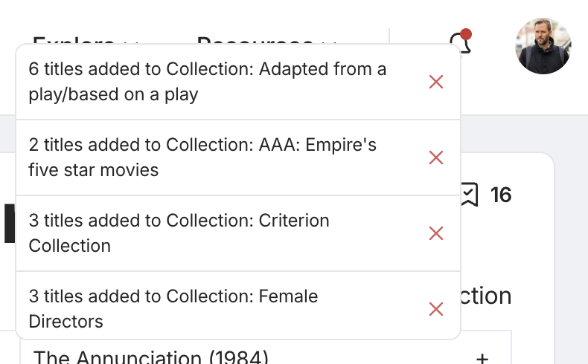The image size is (588, 364).
Task: Expand the Resources dropdown menu
Action: tap(266, 40)
